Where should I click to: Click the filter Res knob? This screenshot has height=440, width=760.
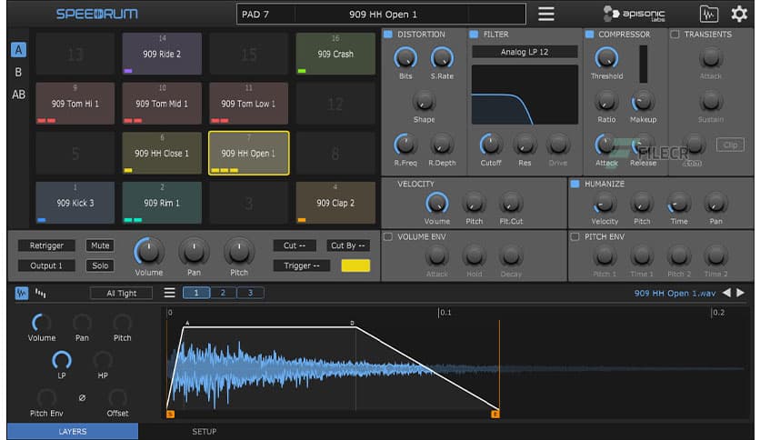525,145
